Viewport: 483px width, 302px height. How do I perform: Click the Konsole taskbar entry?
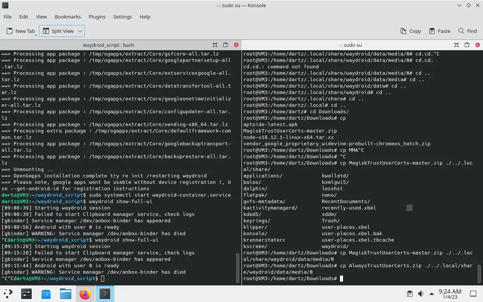point(105,293)
